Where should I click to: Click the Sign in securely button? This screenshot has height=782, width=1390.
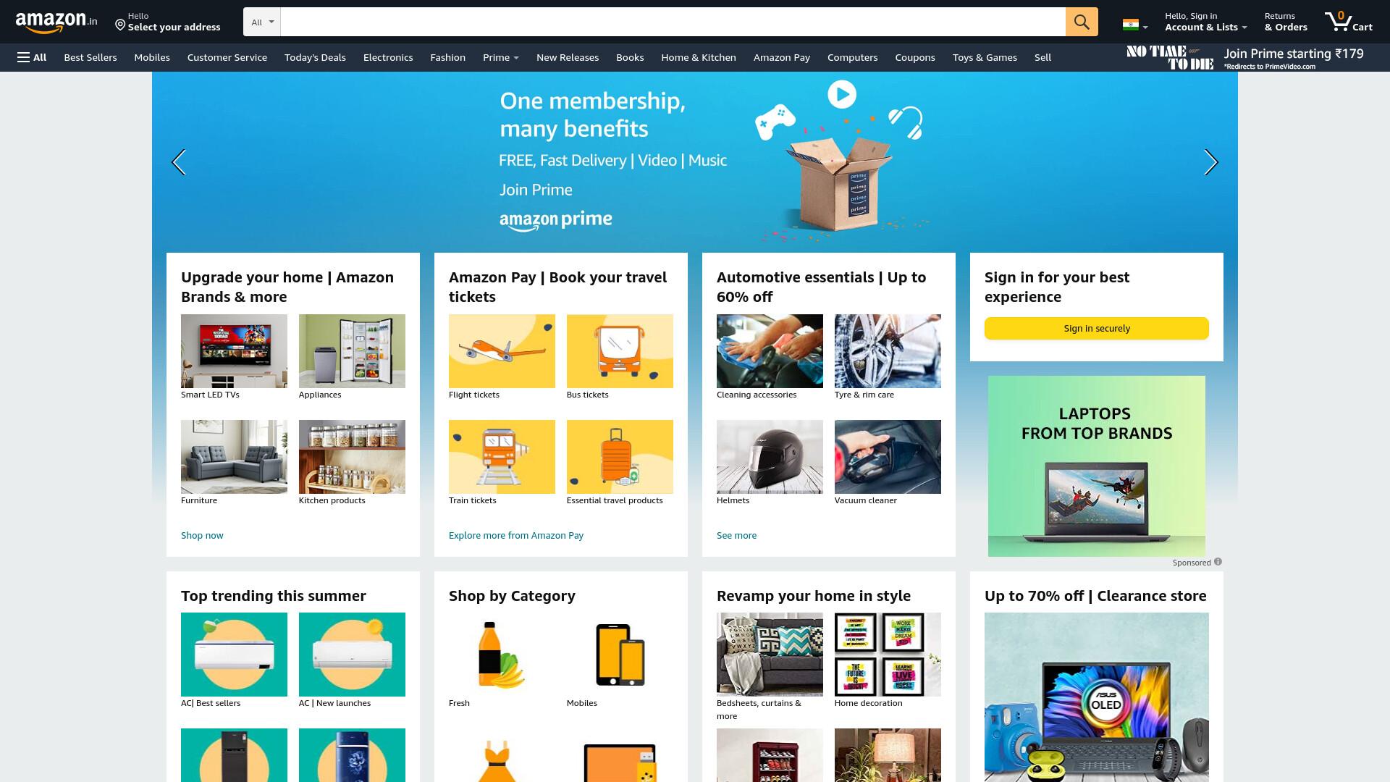[1096, 328]
